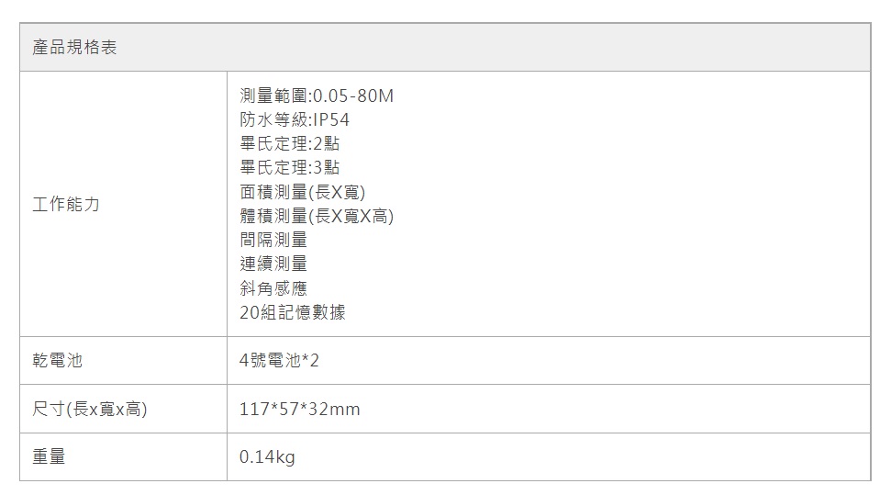
Task: Select the 斜角感應 feature text
Action: pyautogui.click(x=273, y=288)
